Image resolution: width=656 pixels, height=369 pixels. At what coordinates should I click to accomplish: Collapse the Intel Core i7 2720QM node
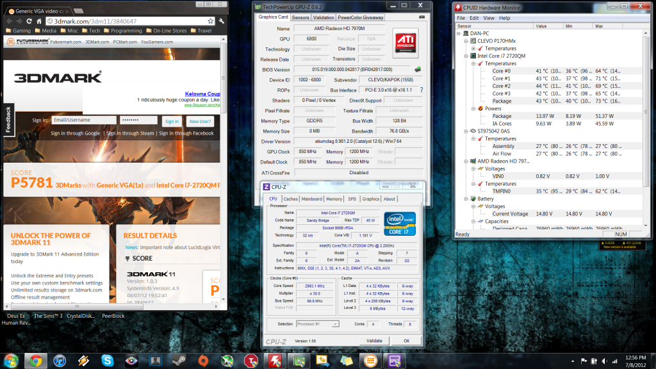(466, 56)
